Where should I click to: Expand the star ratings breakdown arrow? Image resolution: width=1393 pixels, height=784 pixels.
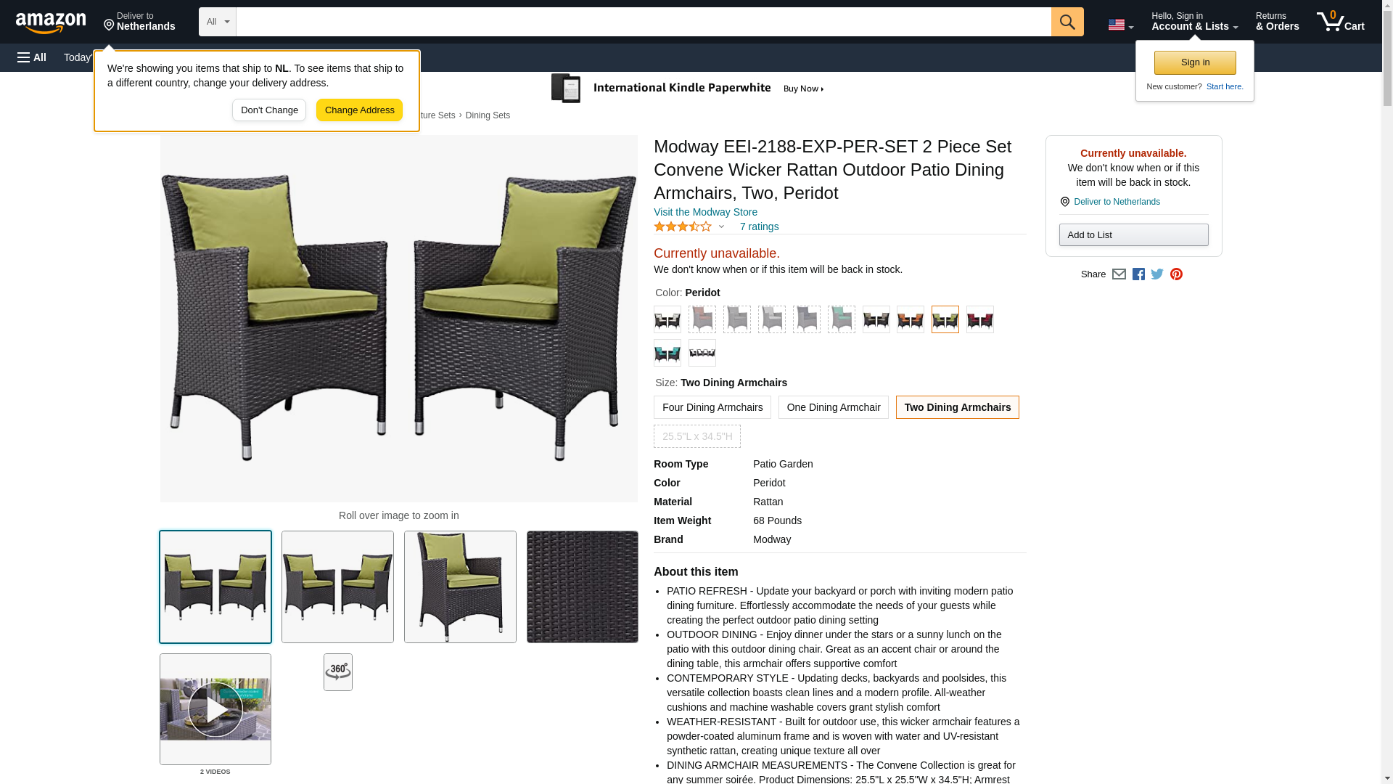coord(721,227)
